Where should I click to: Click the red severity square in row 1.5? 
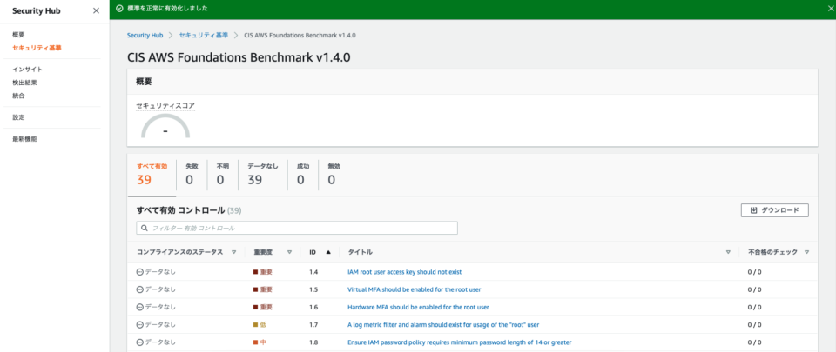pos(255,289)
